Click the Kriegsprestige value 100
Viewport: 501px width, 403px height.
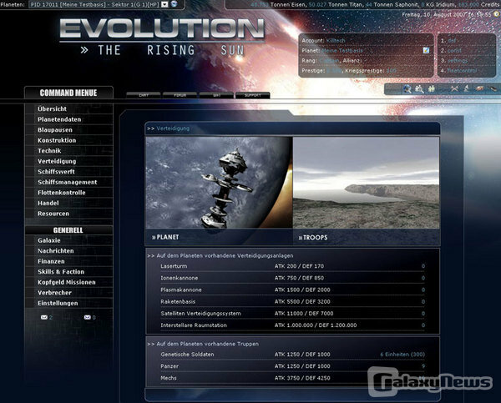coord(391,71)
